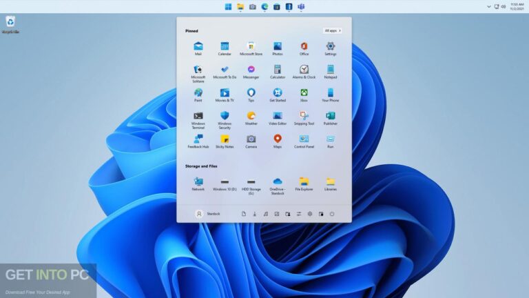Open Control Panel
The height and width of the screenshot is (298, 529).
click(x=304, y=141)
